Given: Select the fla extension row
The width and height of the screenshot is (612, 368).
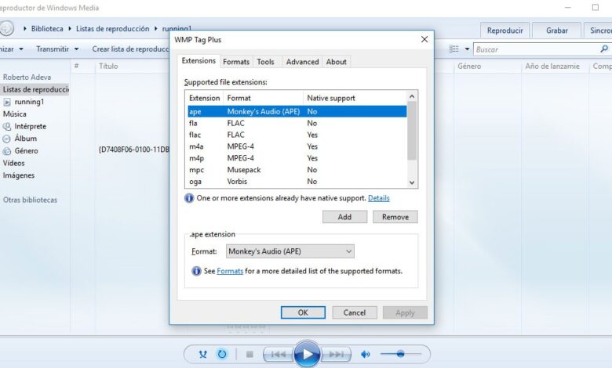Looking at the screenshot, I should (x=297, y=123).
